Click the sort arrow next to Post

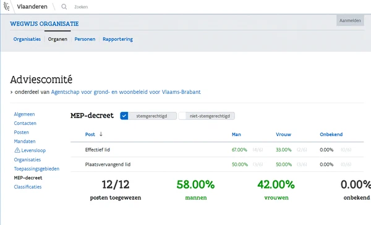[x=101, y=134]
